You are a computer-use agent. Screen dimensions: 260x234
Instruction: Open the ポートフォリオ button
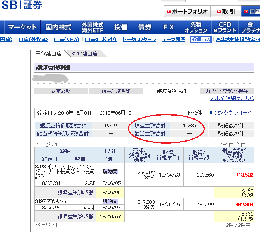click(x=187, y=11)
